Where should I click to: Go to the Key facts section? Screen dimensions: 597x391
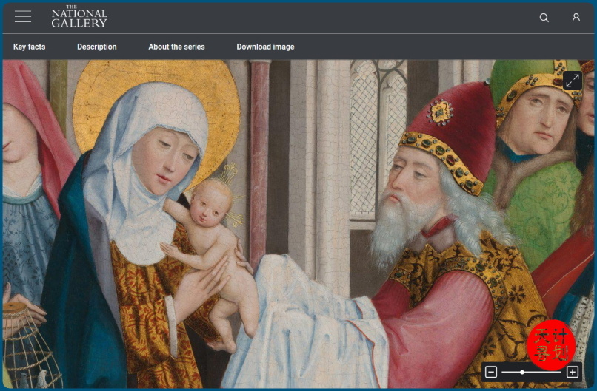[30, 47]
